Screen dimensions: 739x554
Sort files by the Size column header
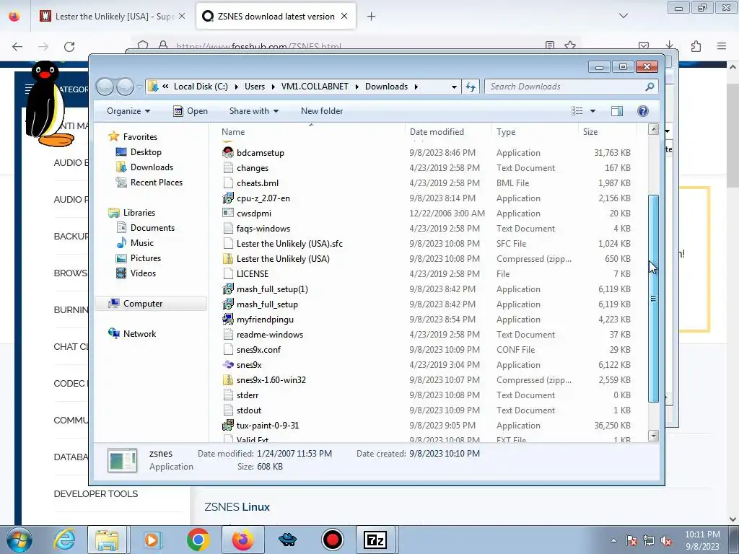click(x=607, y=132)
